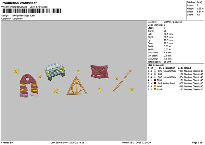This screenshot has height=145, width=205.
Task: Click the brown magic wand motif
Action: (121, 82)
